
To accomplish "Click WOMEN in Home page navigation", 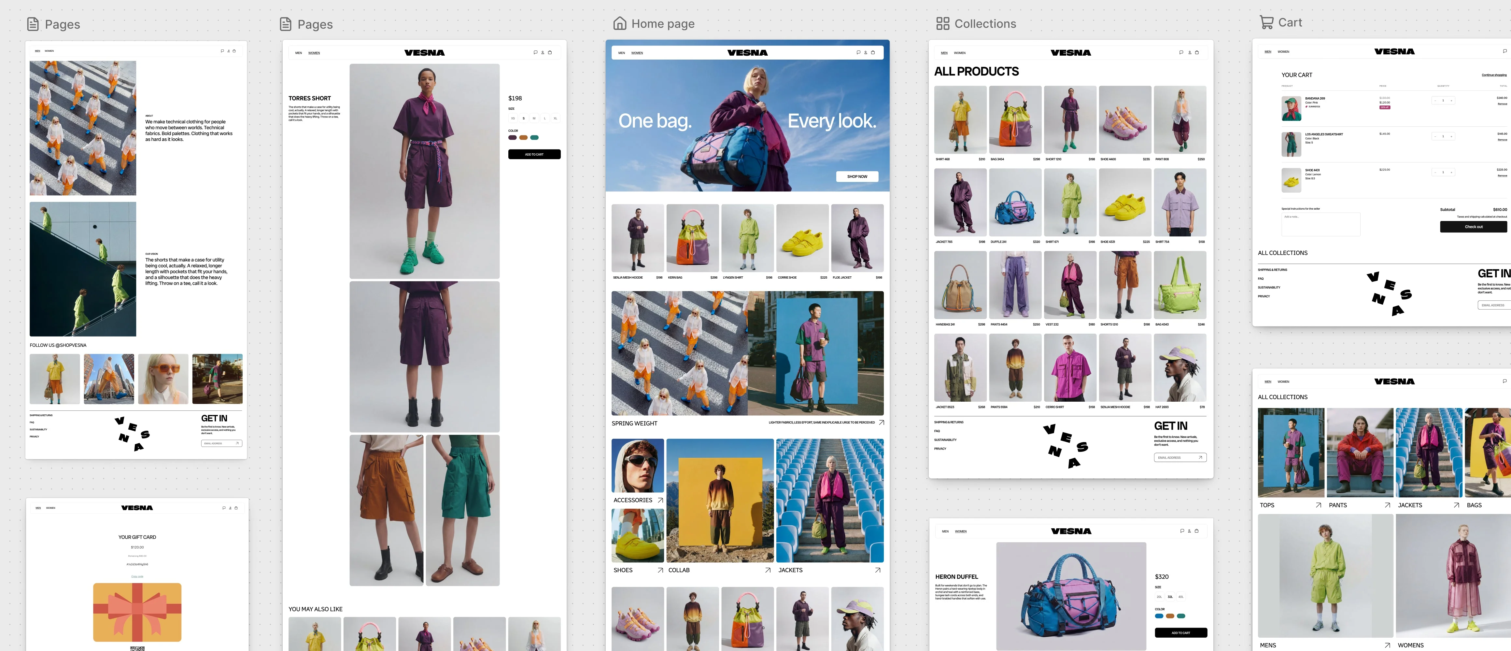I will pyautogui.click(x=637, y=53).
